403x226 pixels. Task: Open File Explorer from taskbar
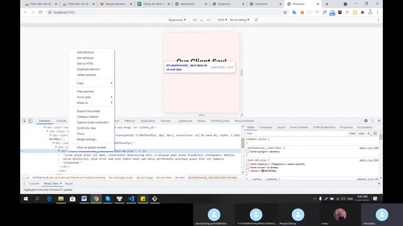pos(61,198)
